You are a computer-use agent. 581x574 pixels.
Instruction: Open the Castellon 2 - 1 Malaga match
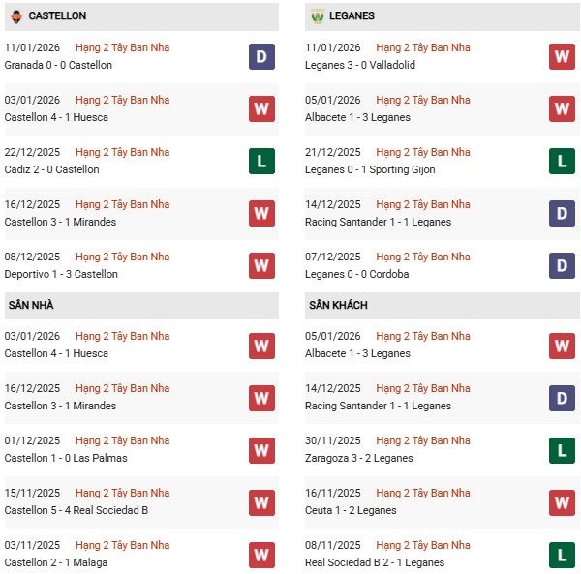click(x=56, y=562)
